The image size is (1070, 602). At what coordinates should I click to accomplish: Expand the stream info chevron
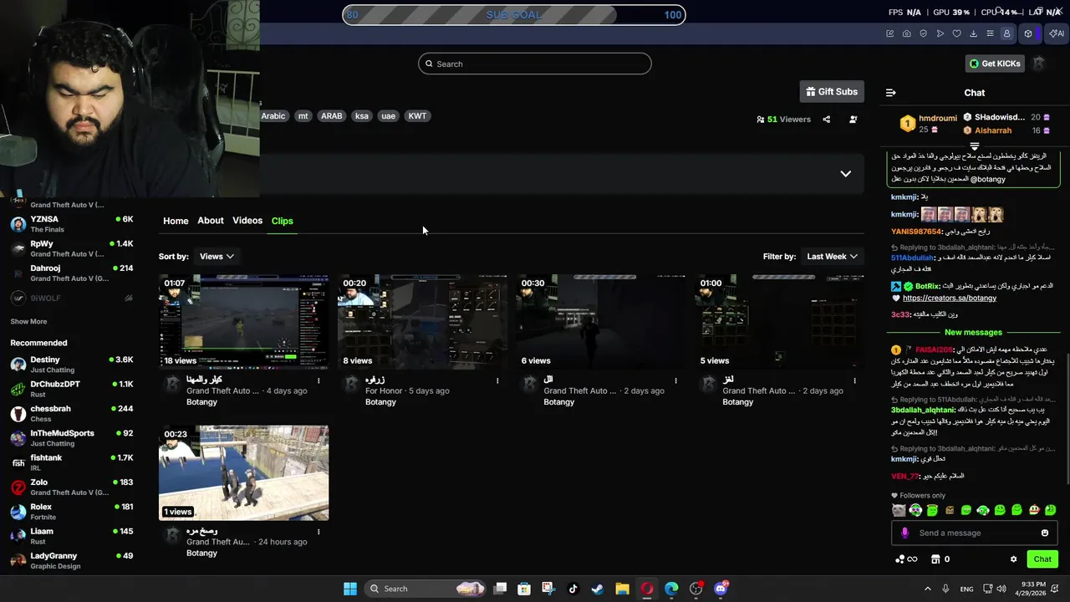click(x=845, y=174)
